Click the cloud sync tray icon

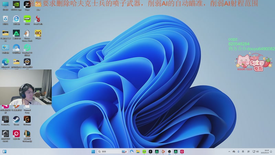[x=234, y=152]
